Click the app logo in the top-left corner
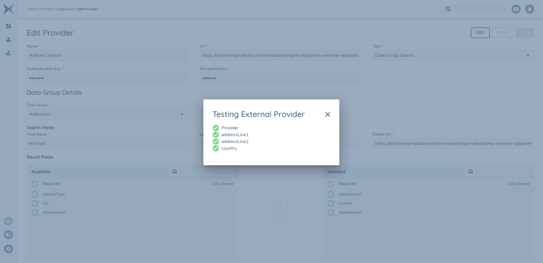Viewport: 543px width, 263px height. 8,9
